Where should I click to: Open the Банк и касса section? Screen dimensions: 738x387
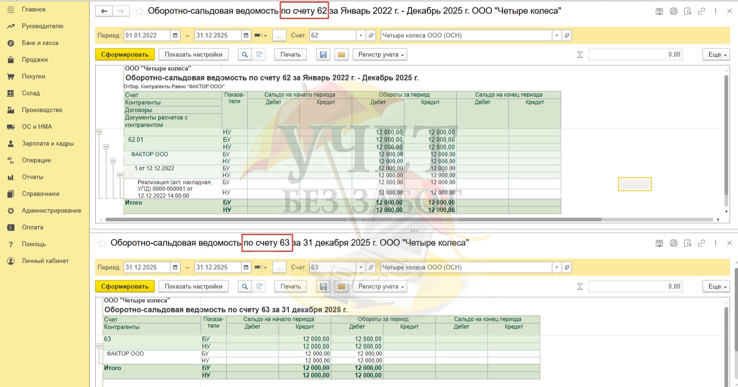(40, 43)
